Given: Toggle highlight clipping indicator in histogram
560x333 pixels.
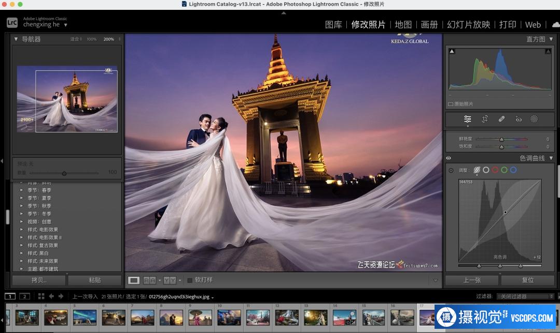Looking at the screenshot, I should click(x=548, y=51).
